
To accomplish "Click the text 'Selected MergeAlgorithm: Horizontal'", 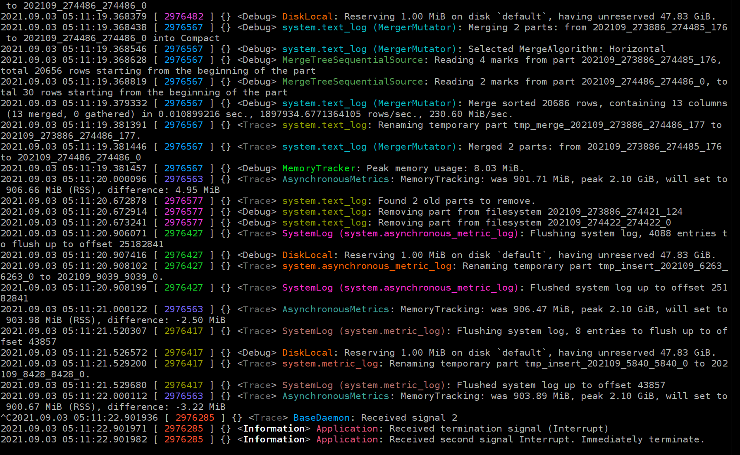I will [566, 49].
